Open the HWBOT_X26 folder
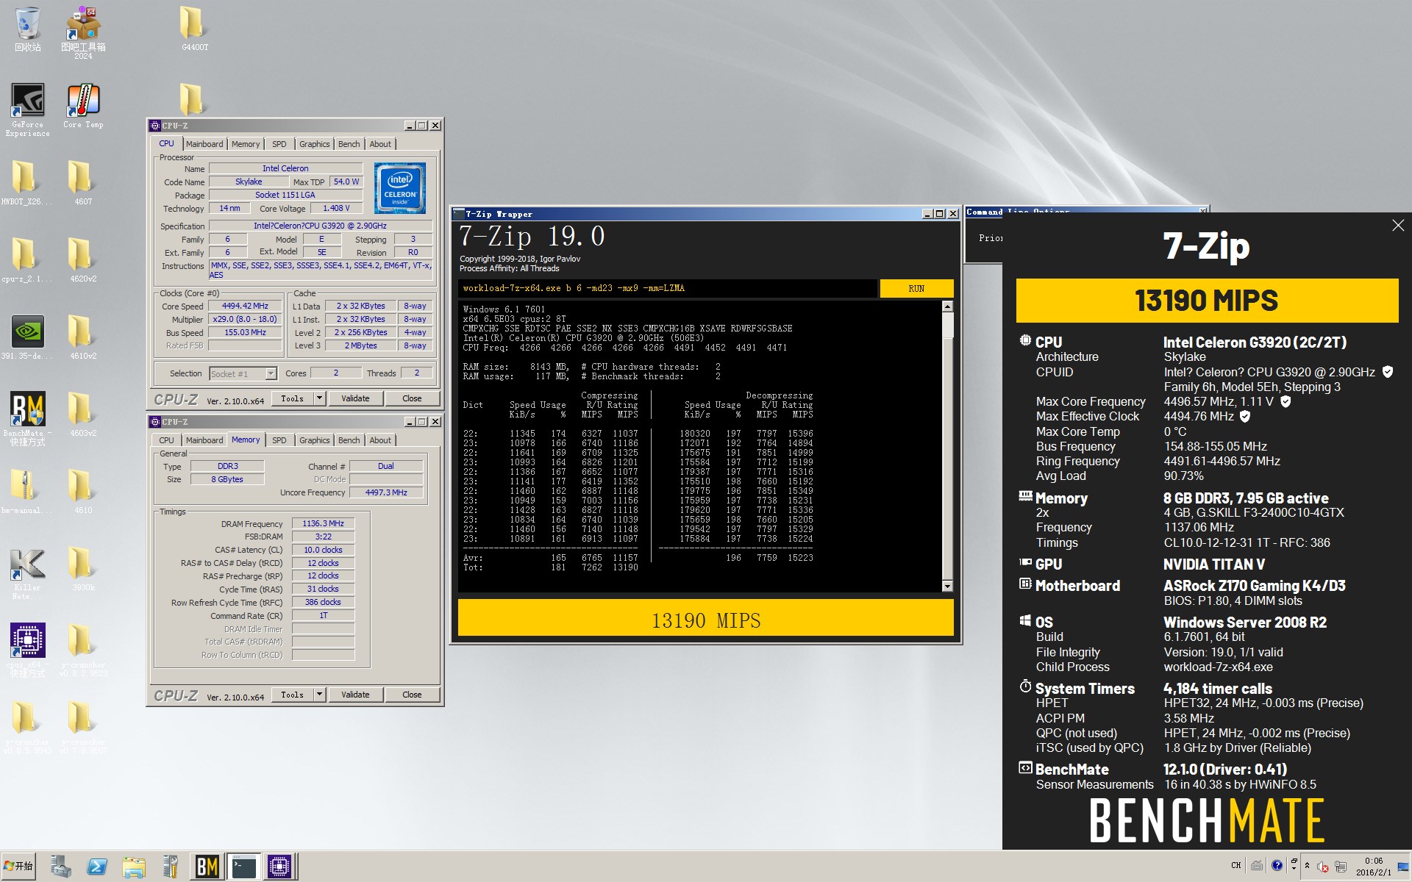The width and height of the screenshot is (1412, 882). pyautogui.click(x=27, y=183)
